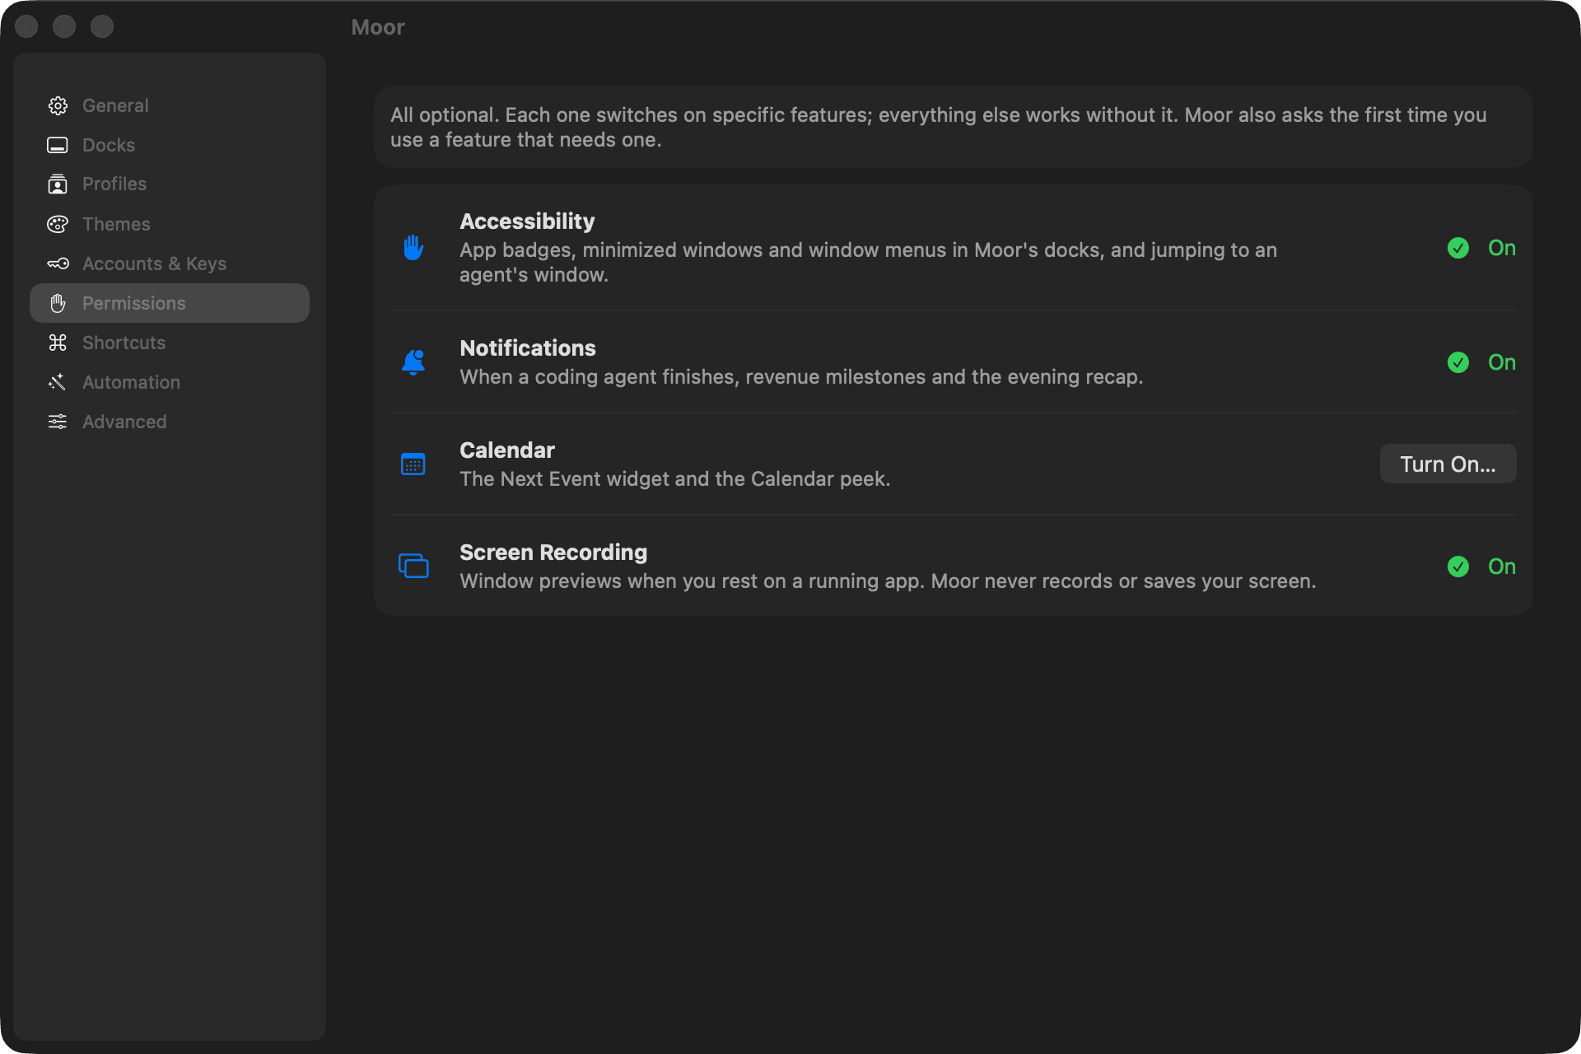
Task: Click the Screen Recording windows icon
Action: (x=413, y=567)
